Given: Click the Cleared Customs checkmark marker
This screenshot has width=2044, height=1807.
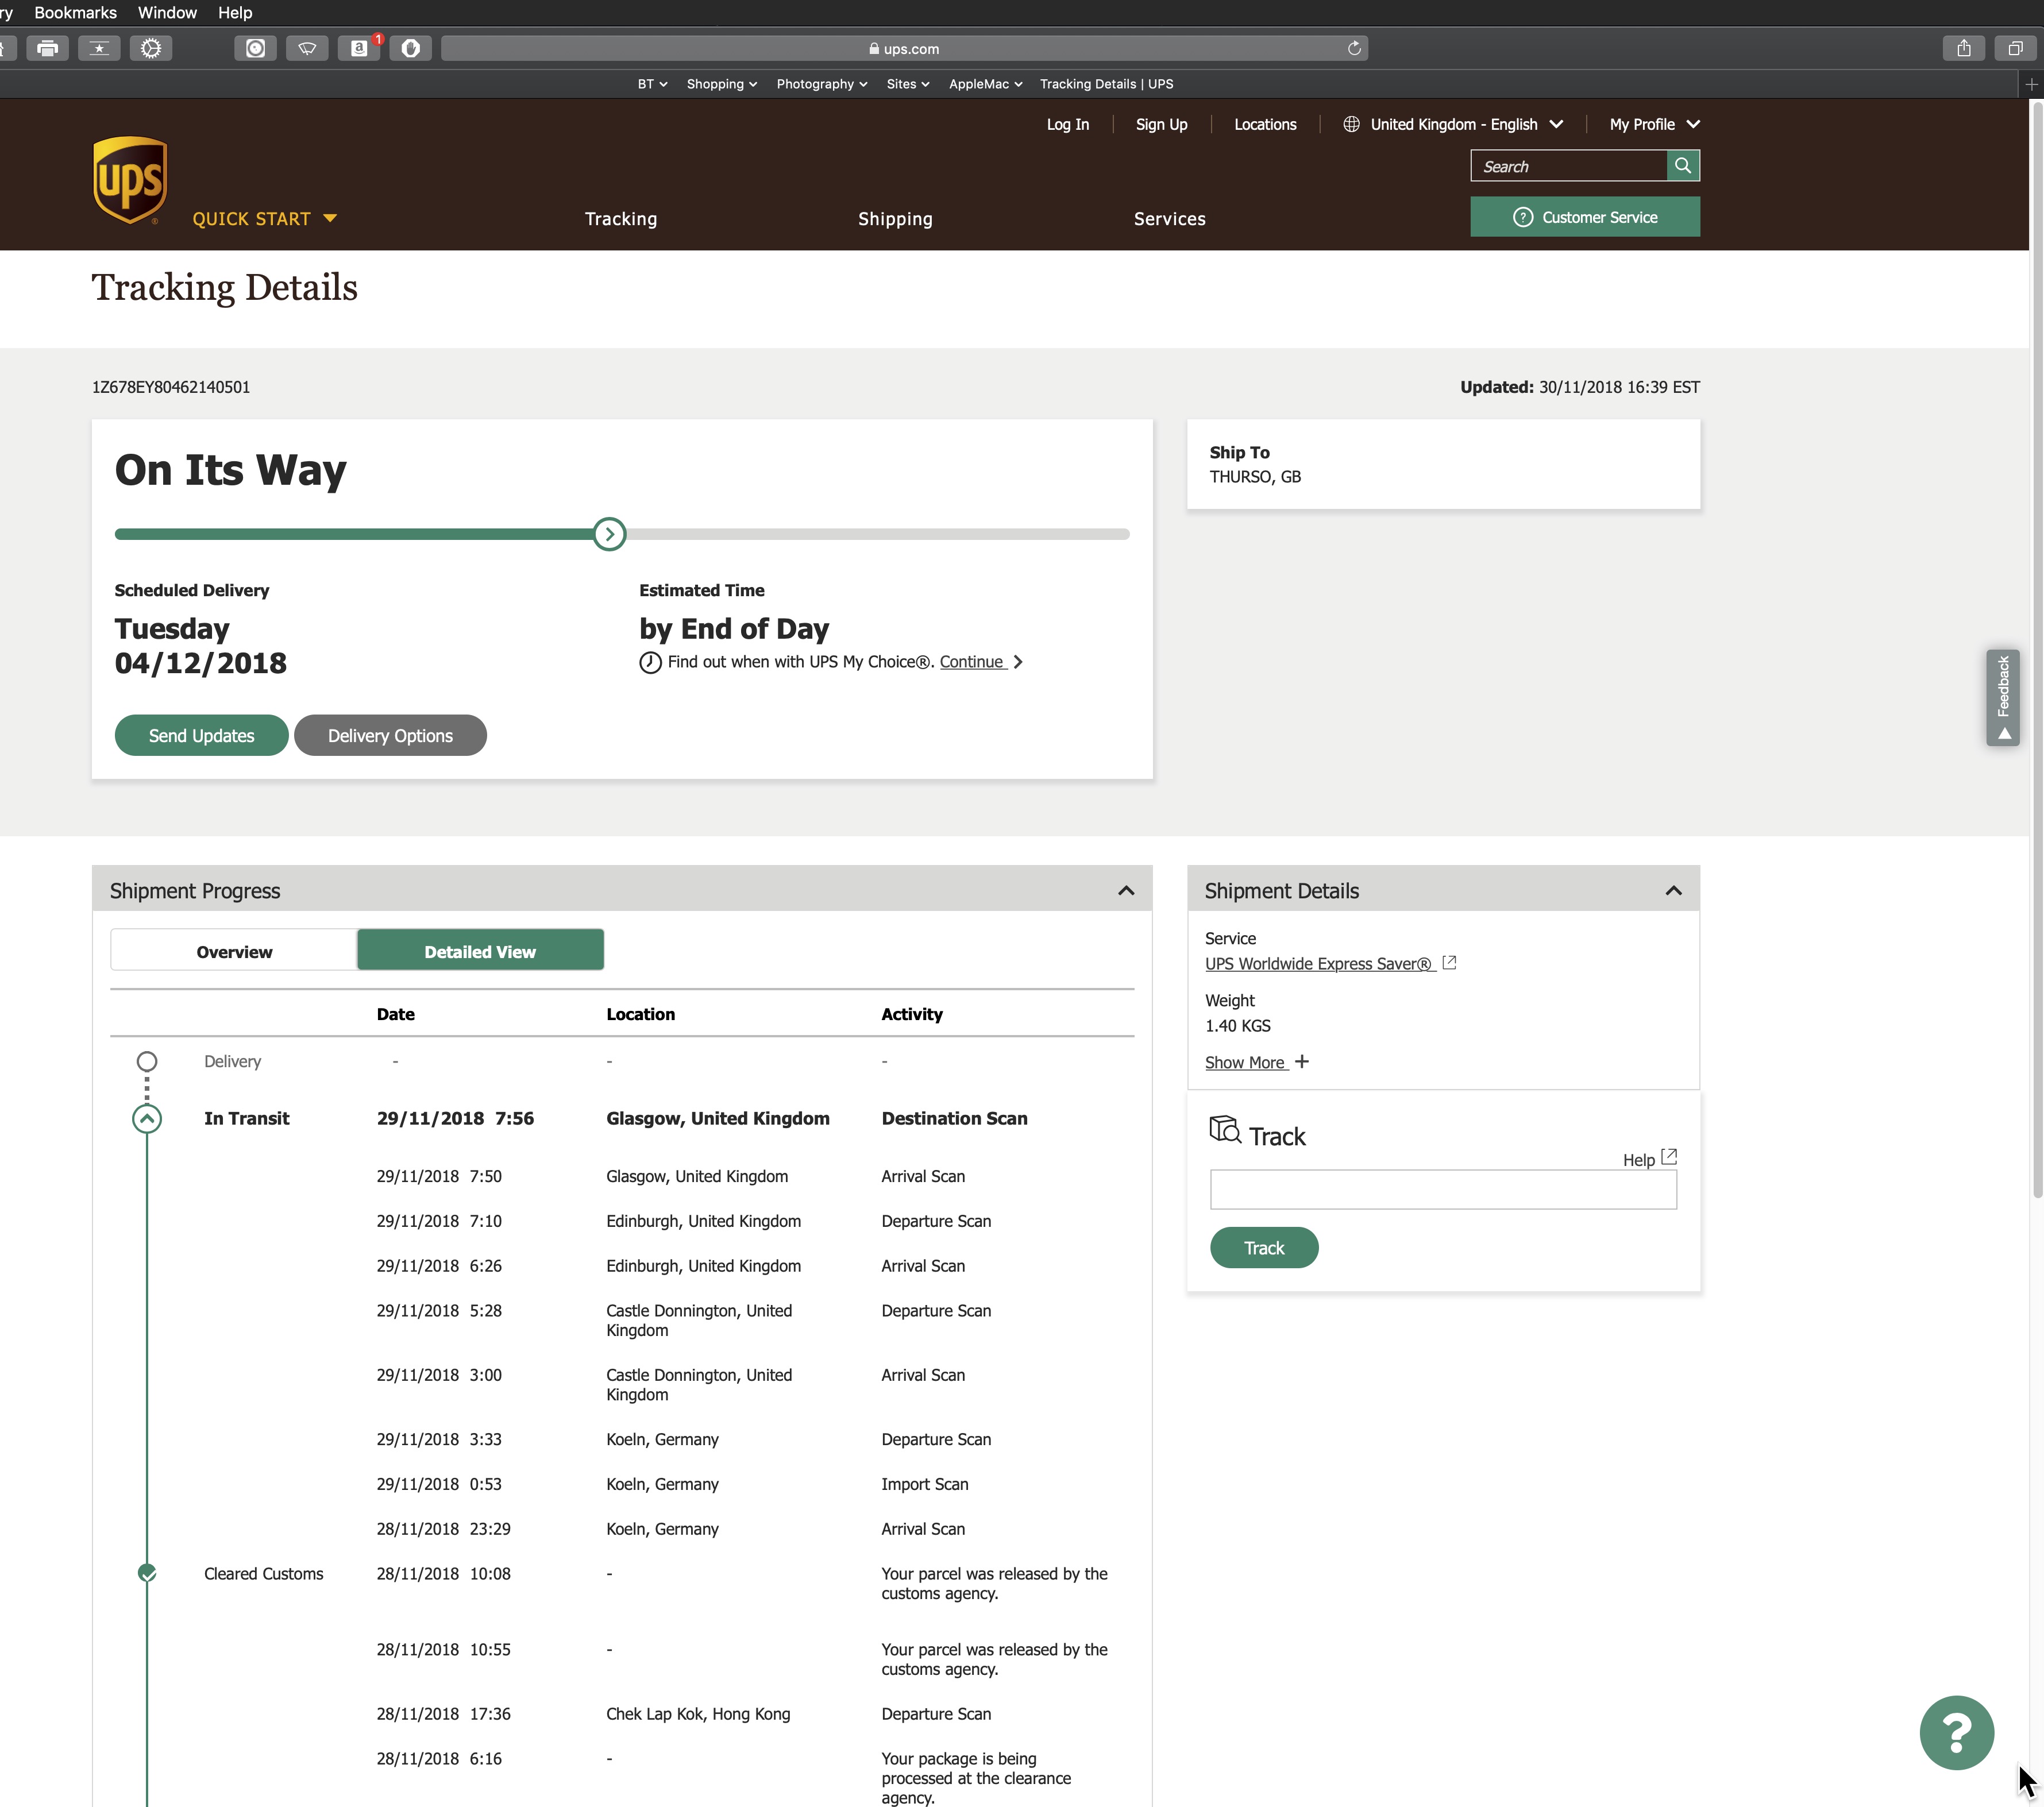Looking at the screenshot, I should (147, 1573).
